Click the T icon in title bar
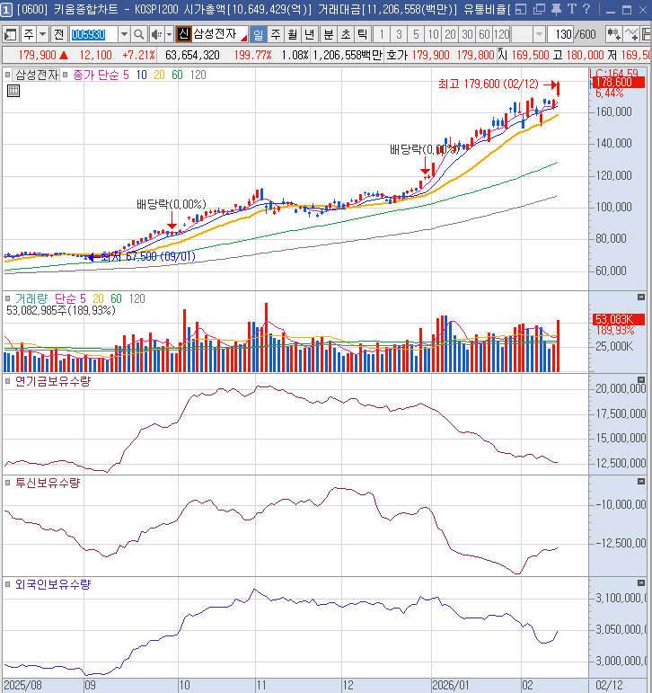Viewport: 652px width, 693px height. point(572,10)
